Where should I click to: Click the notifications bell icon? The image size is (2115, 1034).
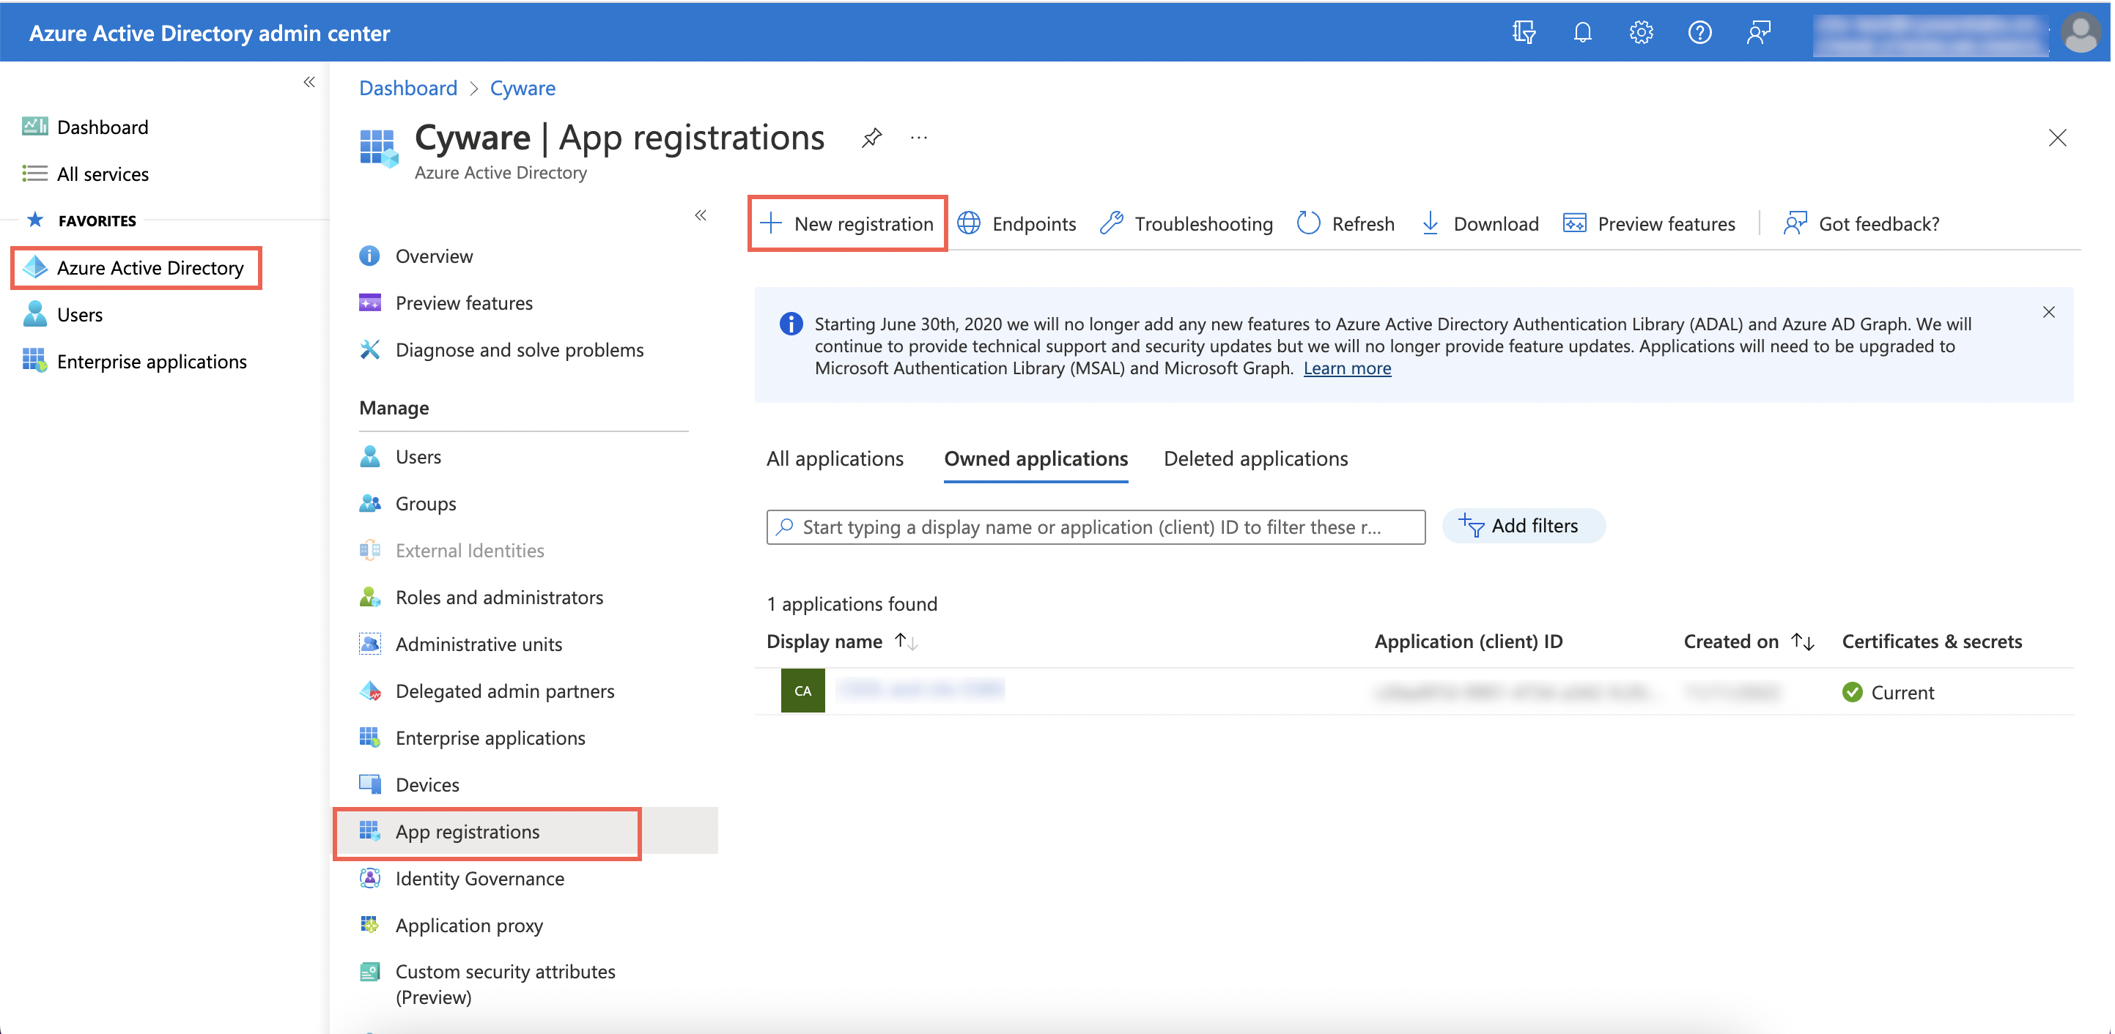(1582, 33)
